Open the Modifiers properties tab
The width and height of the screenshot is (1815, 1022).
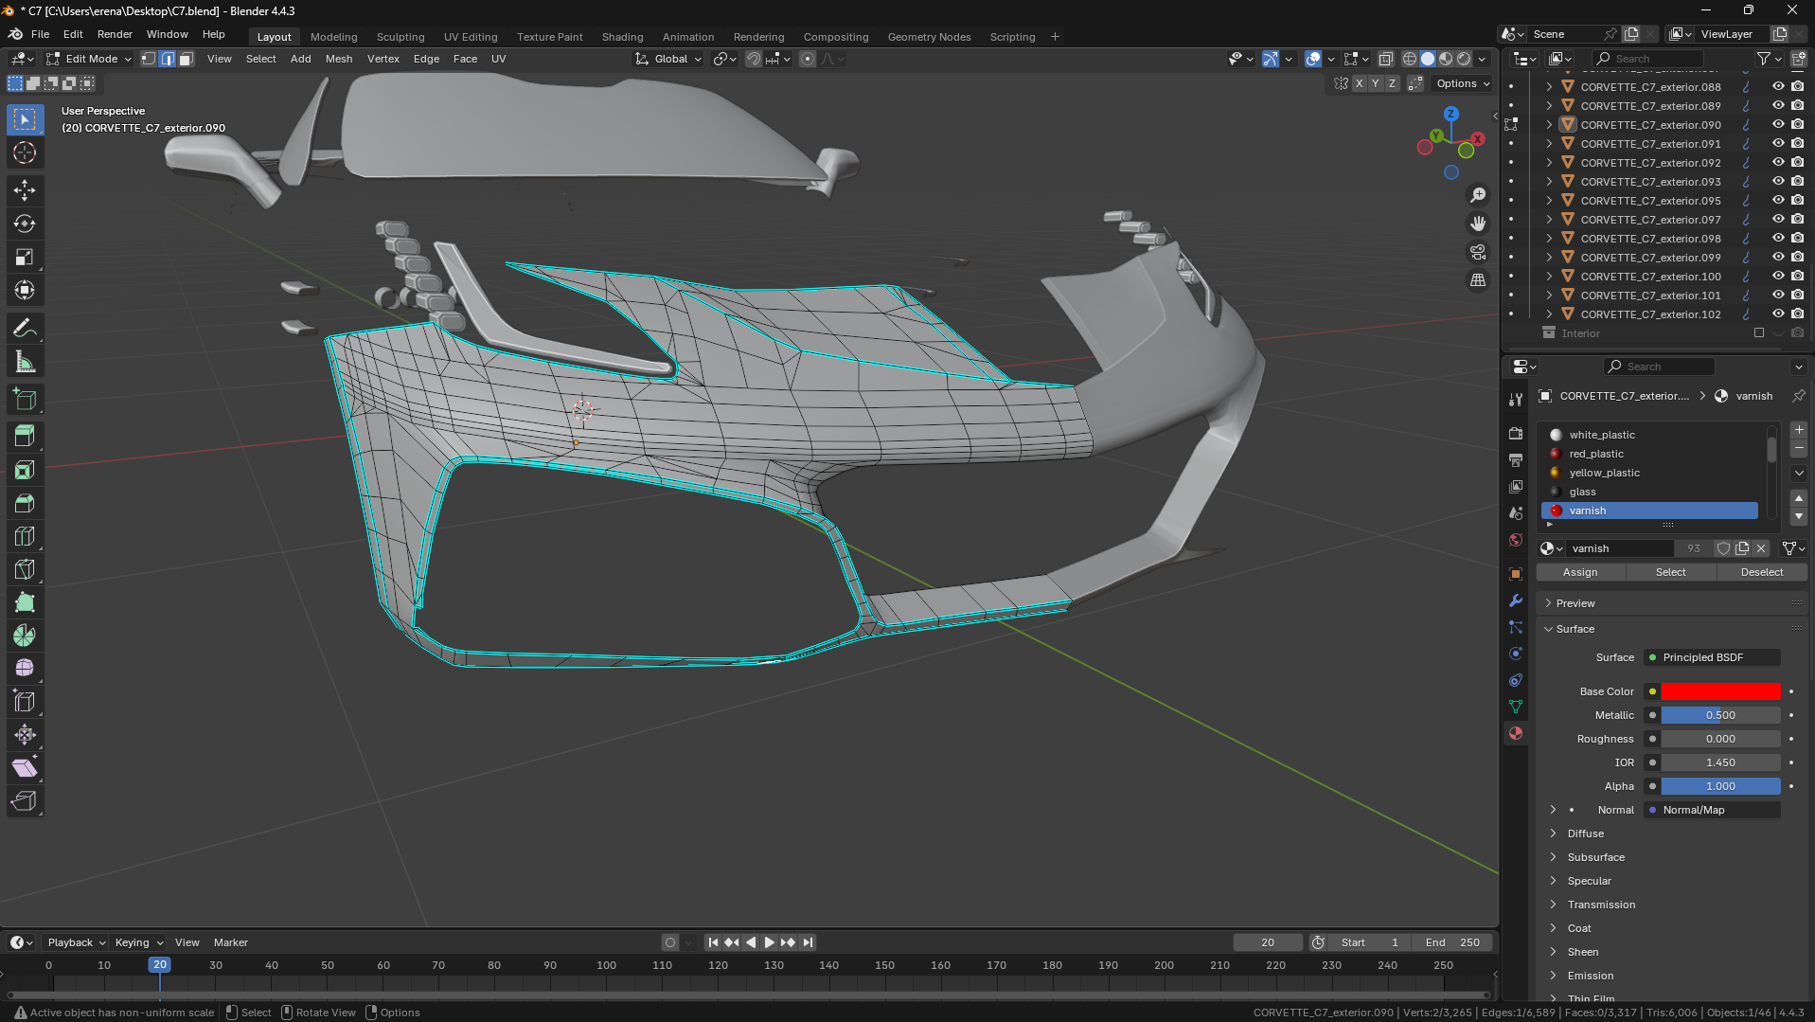pyautogui.click(x=1516, y=601)
